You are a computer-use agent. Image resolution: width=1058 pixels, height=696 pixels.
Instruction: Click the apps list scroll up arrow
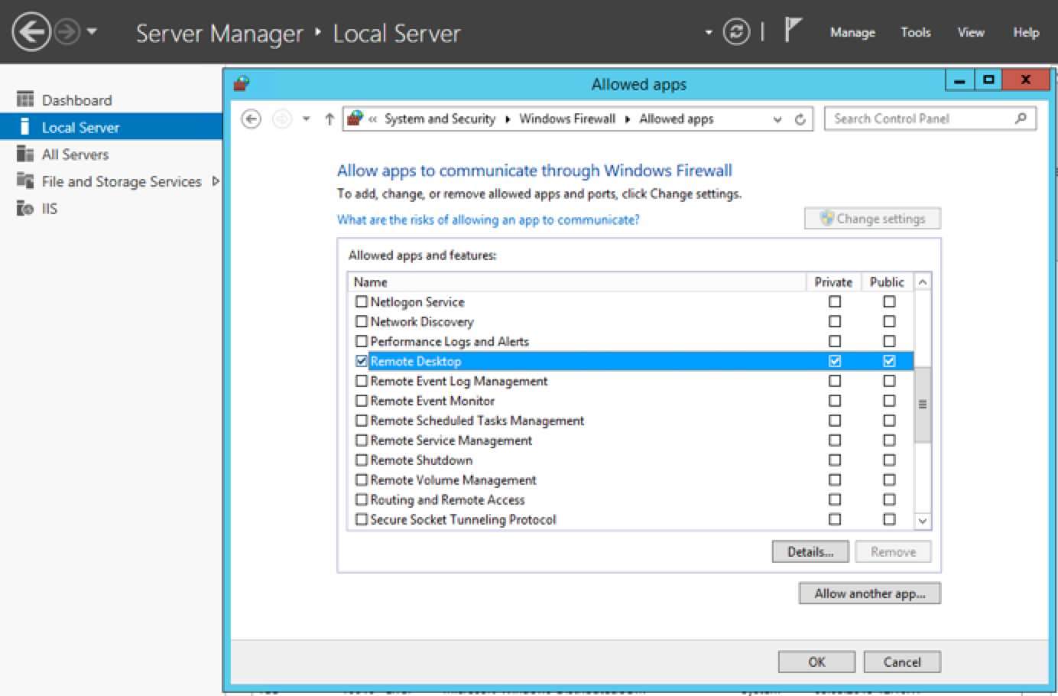point(923,282)
